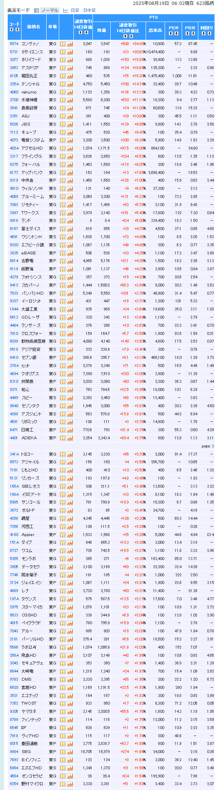Click company name バンパシHD

tap(32, 293)
